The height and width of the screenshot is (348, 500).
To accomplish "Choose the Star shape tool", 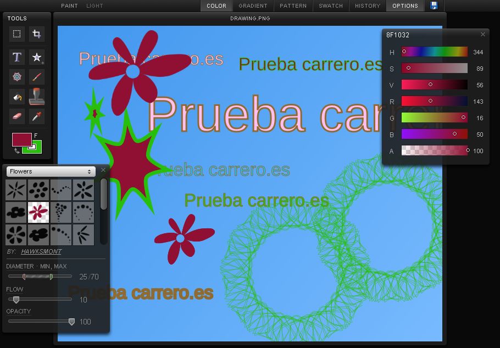I will coord(37,57).
